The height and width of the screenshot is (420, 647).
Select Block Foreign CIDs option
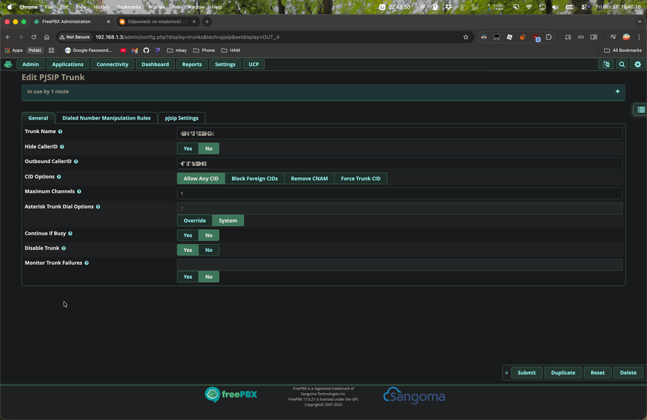[x=255, y=179]
